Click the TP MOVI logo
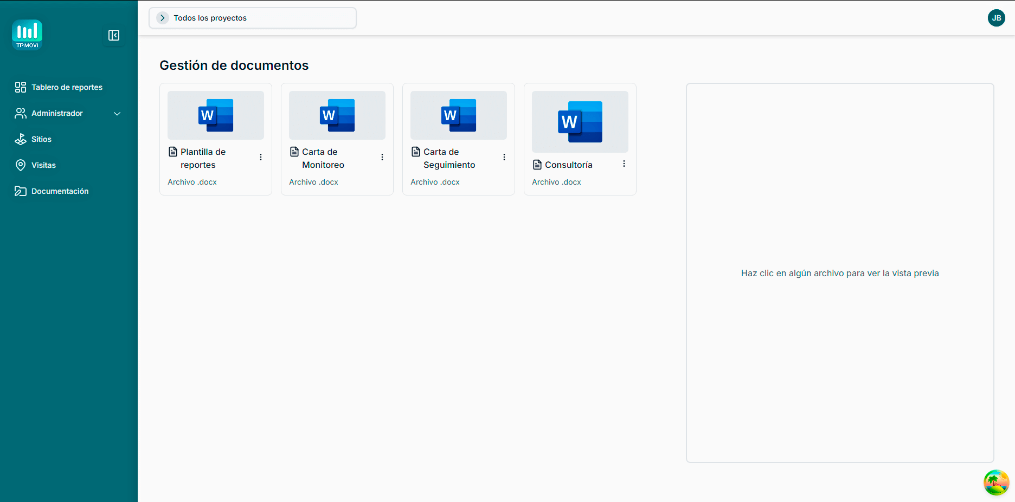Image resolution: width=1015 pixels, height=502 pixels. click(27, 35)
